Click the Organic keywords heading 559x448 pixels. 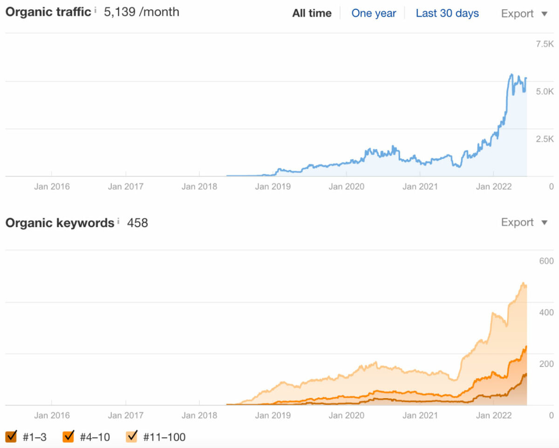[x=60, y=223]
